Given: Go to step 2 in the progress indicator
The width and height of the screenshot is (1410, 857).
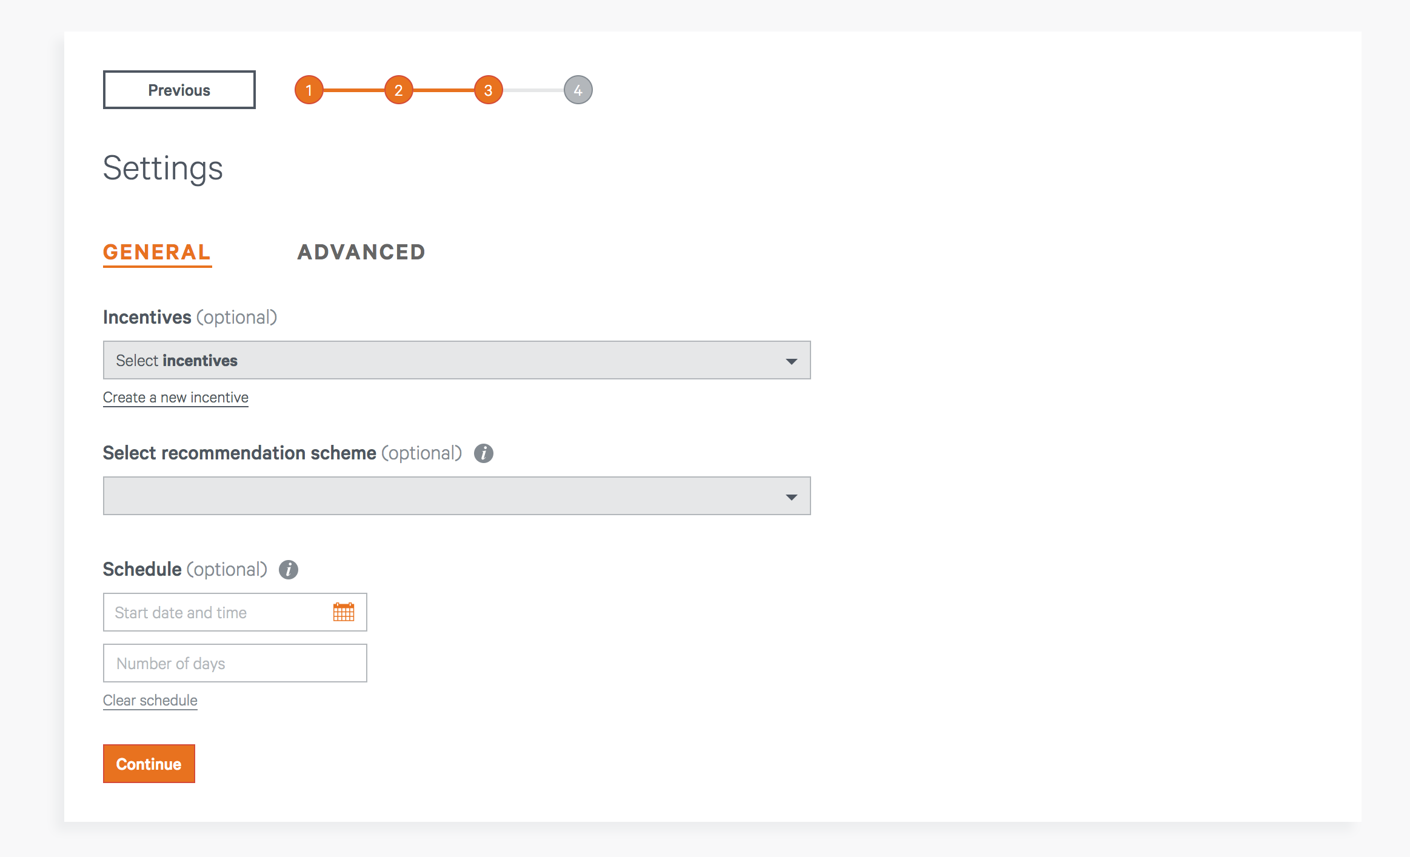Looking at the screenshot, I should tap(399, 90).
